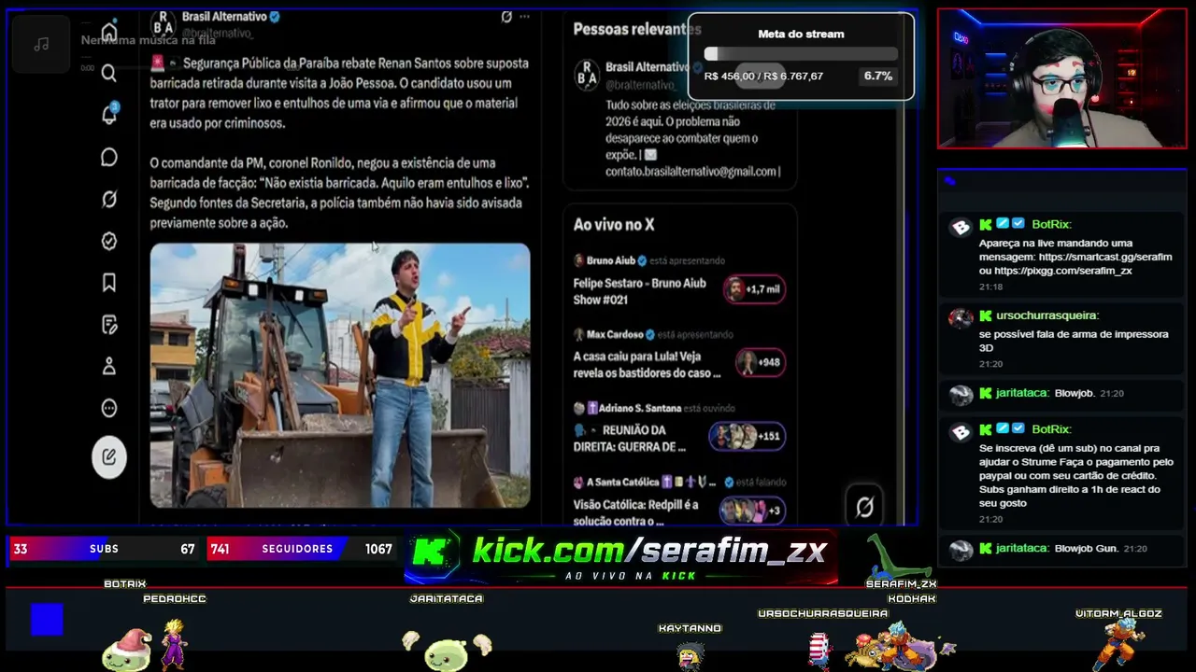Click the round white compose post button
The image size is (1196, 672).
coord(109,457)
